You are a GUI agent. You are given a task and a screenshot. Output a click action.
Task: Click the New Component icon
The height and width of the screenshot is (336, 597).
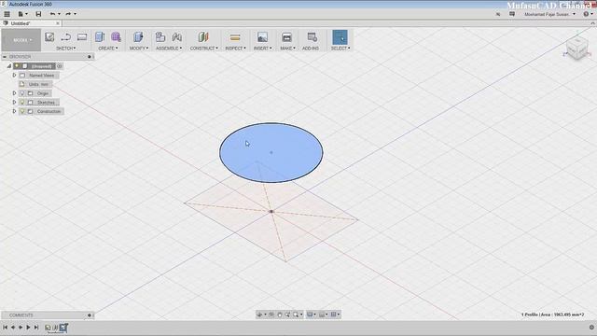[160, 37]
